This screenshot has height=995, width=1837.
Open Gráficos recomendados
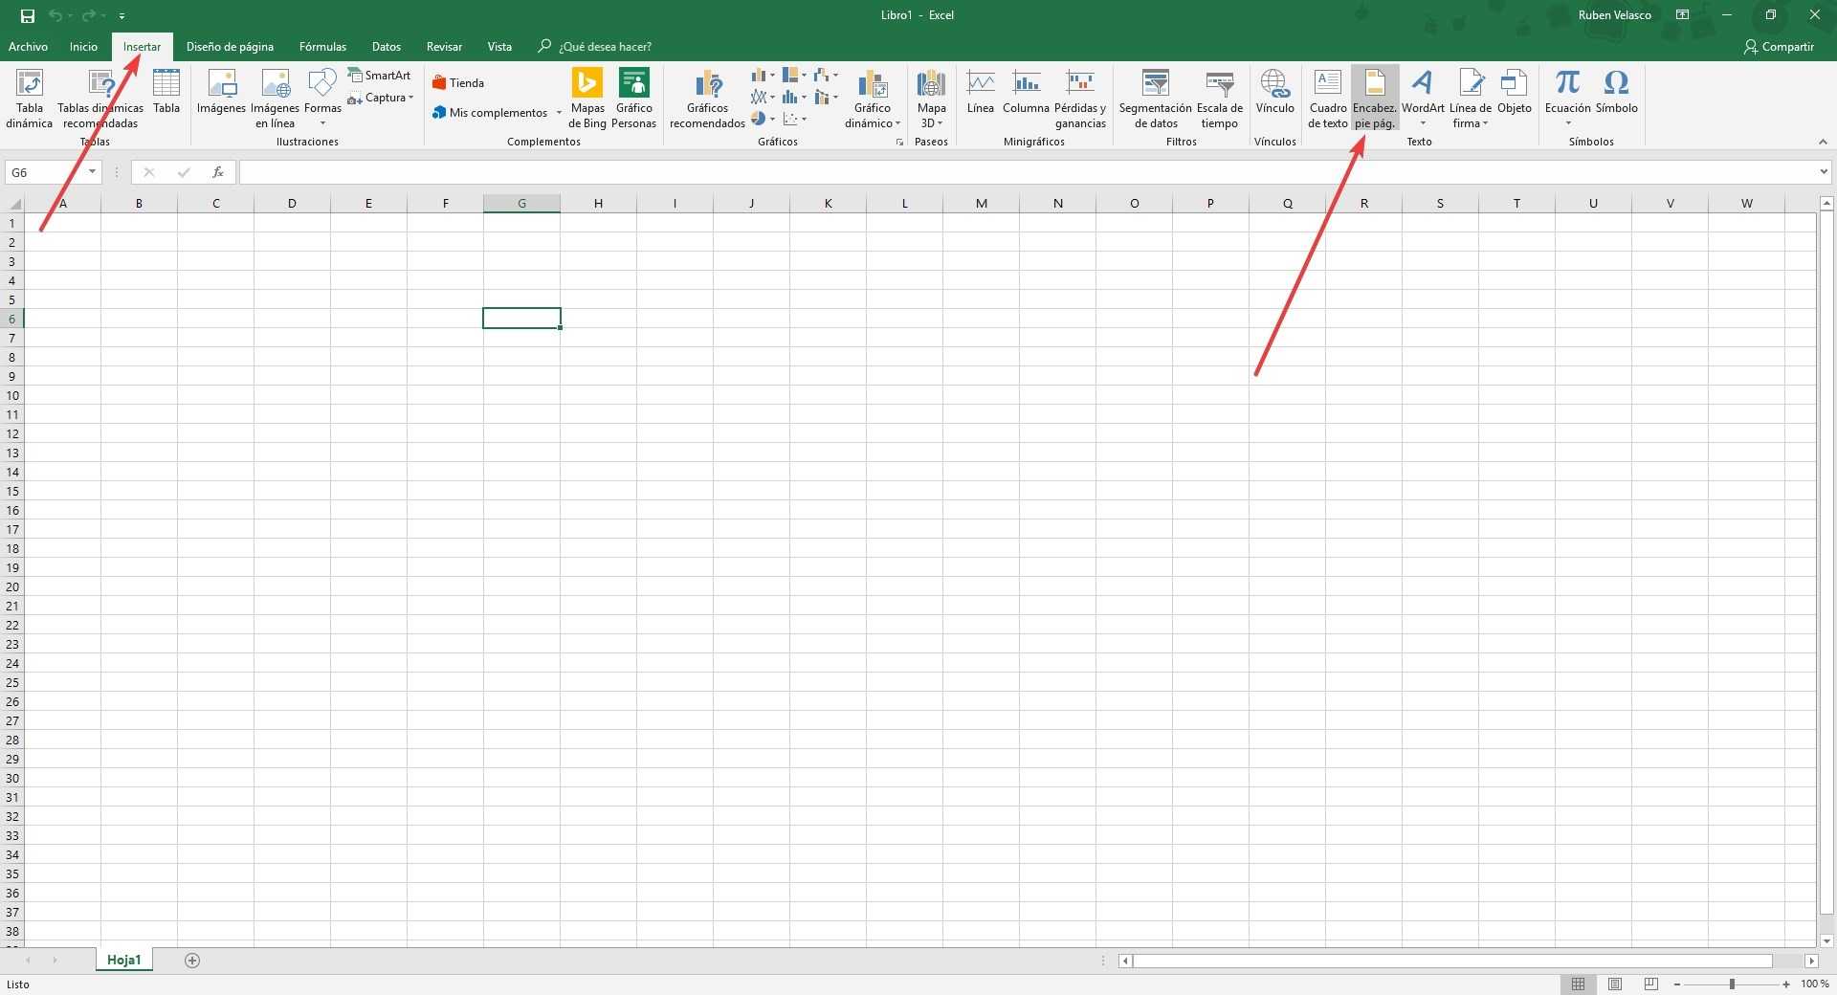(x=707, y=98)
